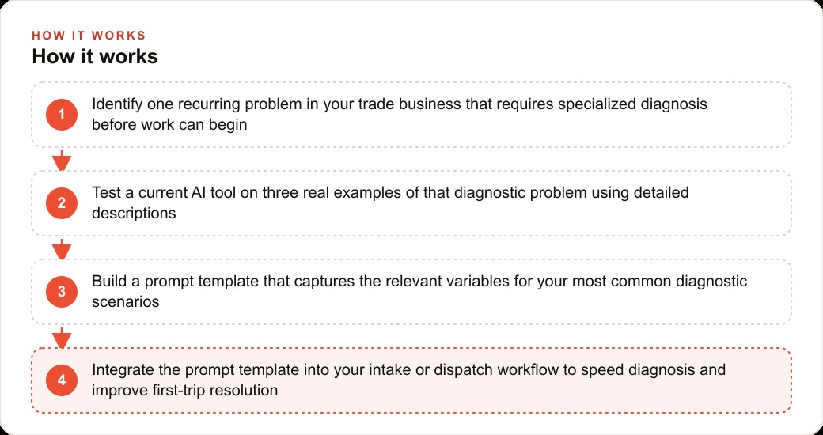This screenshot has width=823, height=435.
Task: Click 'improve first-trip resolution' text line
Action: [x=184, y=391]
